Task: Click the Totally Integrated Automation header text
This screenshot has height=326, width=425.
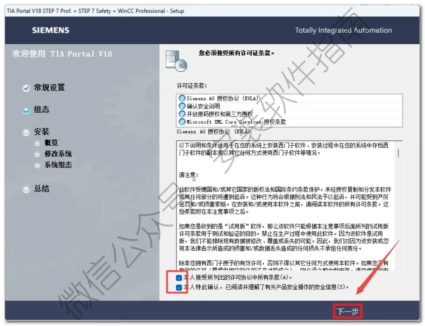Action: (344, 30)
